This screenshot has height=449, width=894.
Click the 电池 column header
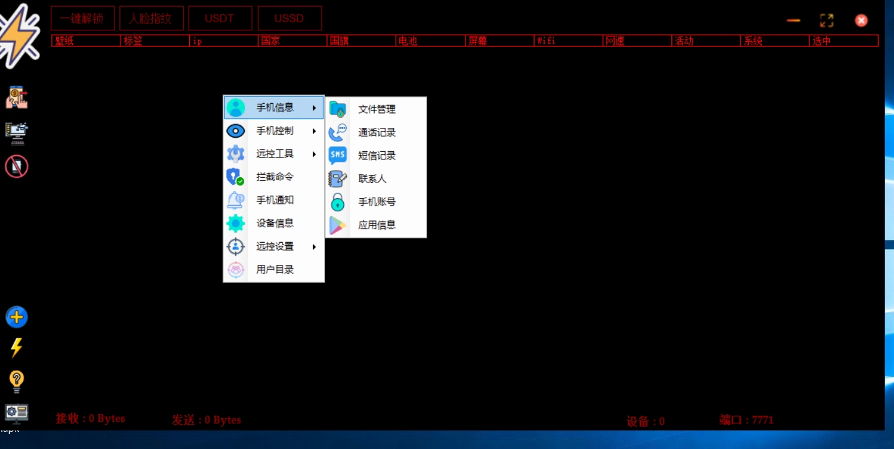click(x=430, y=41)
